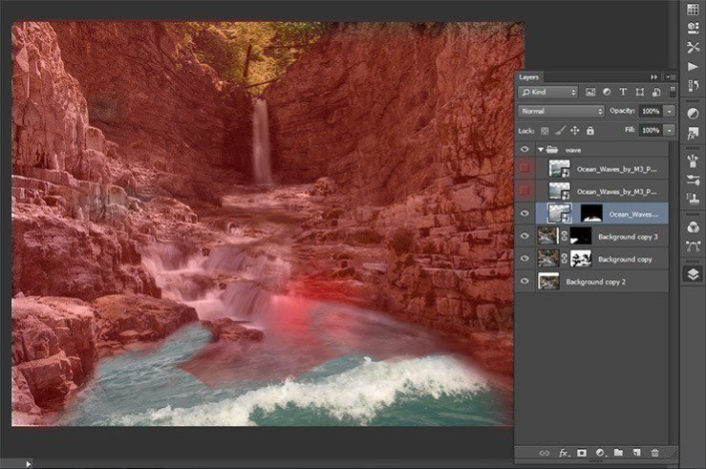Click the link layers icon
Viewport: 706px width, 469px height.
point(545,452)
